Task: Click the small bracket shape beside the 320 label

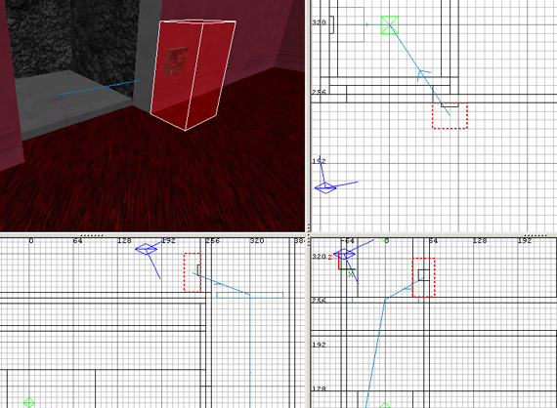Action: (x=332, y=24)
